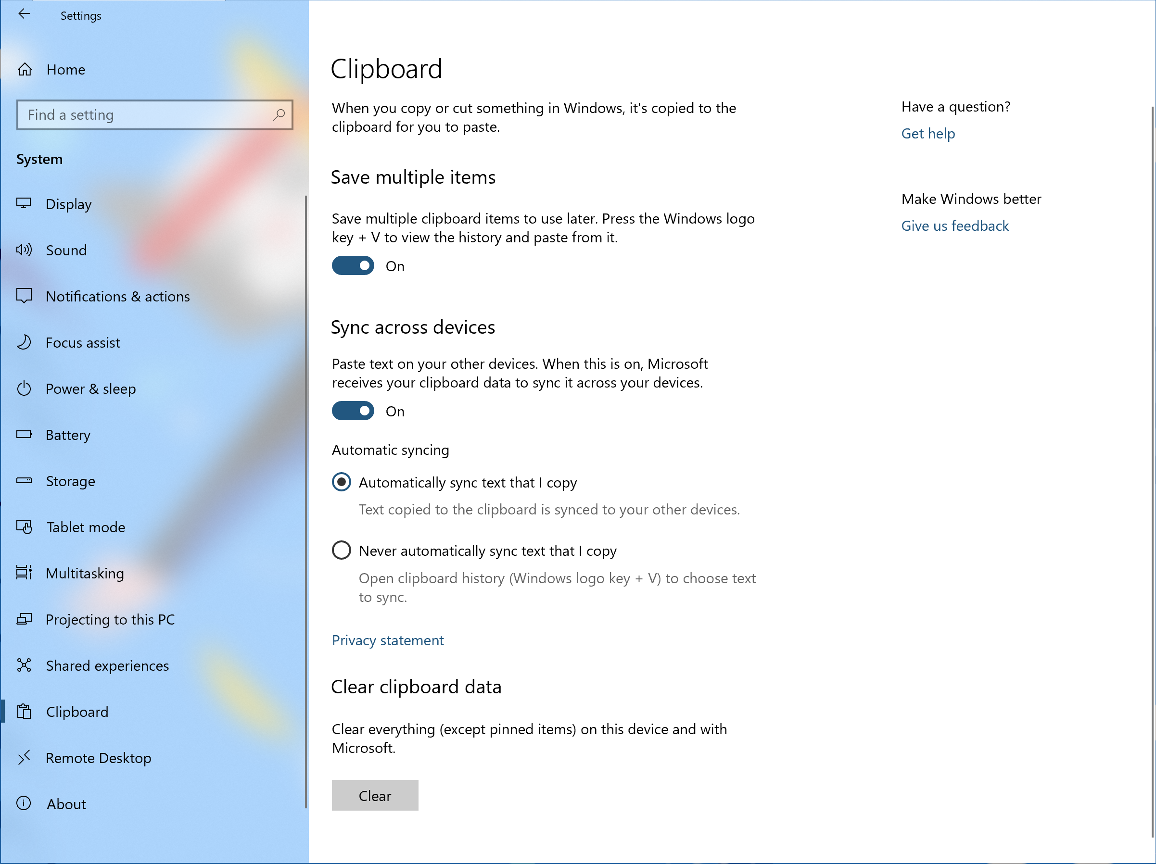Click the Privacy statement link
The width and height of the screenshot is (1156, 864).
(388, 640)
